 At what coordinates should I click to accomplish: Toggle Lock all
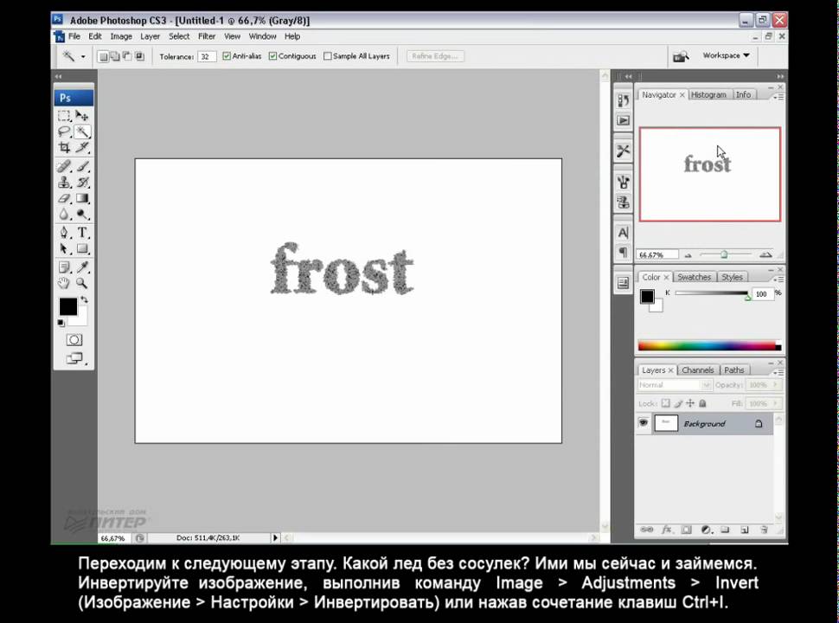[x=702, y=403]
